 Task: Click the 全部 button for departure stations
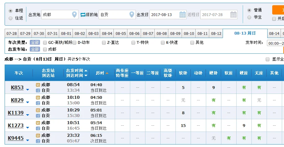(35, 49)
